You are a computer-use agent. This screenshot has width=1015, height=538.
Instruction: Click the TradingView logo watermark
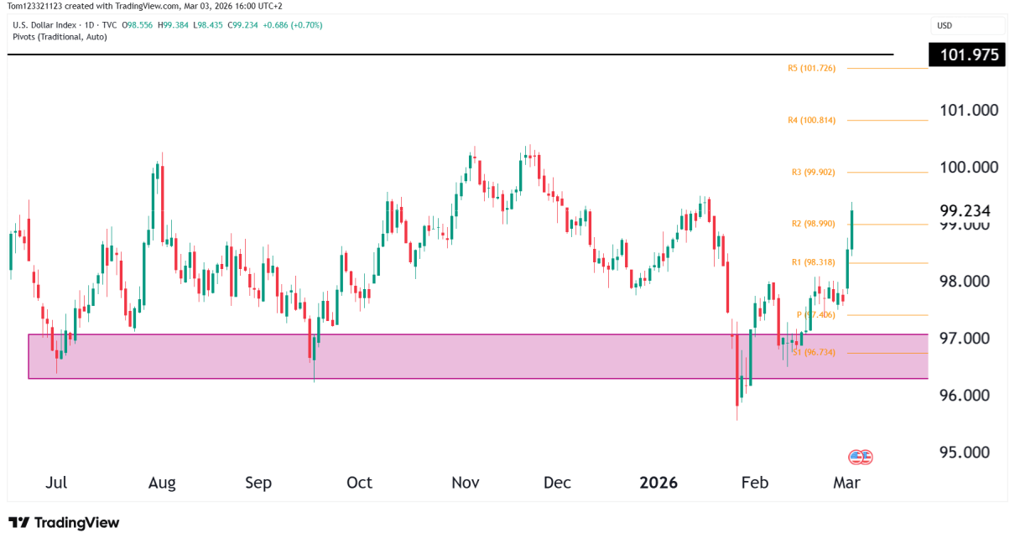(63, 522)
